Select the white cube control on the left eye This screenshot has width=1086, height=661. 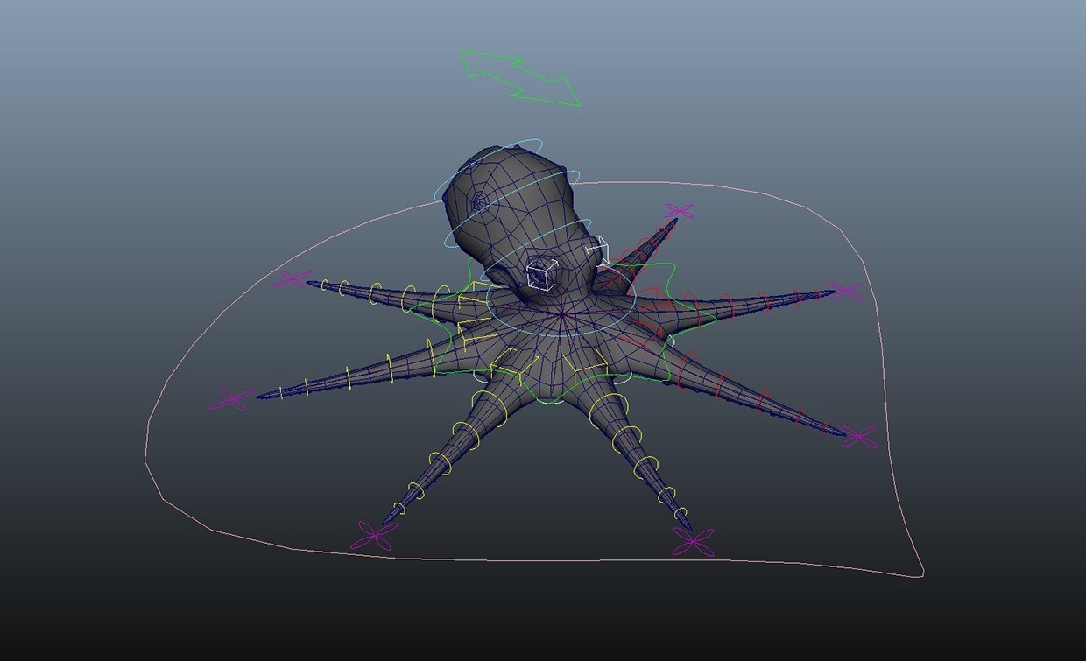pos(538,274)
